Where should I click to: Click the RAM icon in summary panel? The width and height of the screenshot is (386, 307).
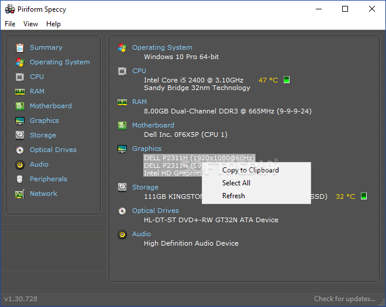point(122,102)
